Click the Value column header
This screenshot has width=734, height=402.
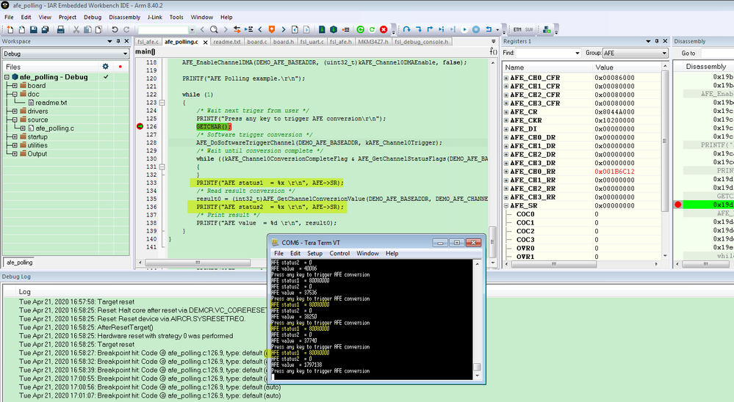coord(626,67)
